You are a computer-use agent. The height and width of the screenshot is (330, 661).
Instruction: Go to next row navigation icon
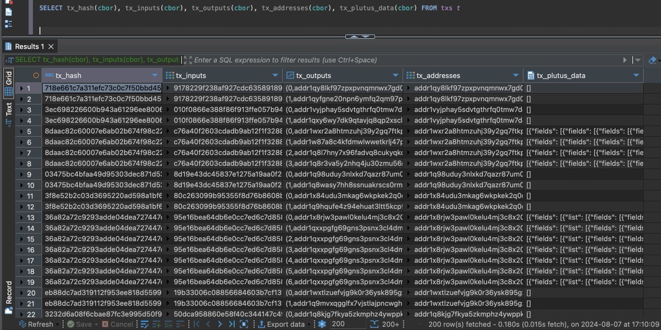coord(220,324)
